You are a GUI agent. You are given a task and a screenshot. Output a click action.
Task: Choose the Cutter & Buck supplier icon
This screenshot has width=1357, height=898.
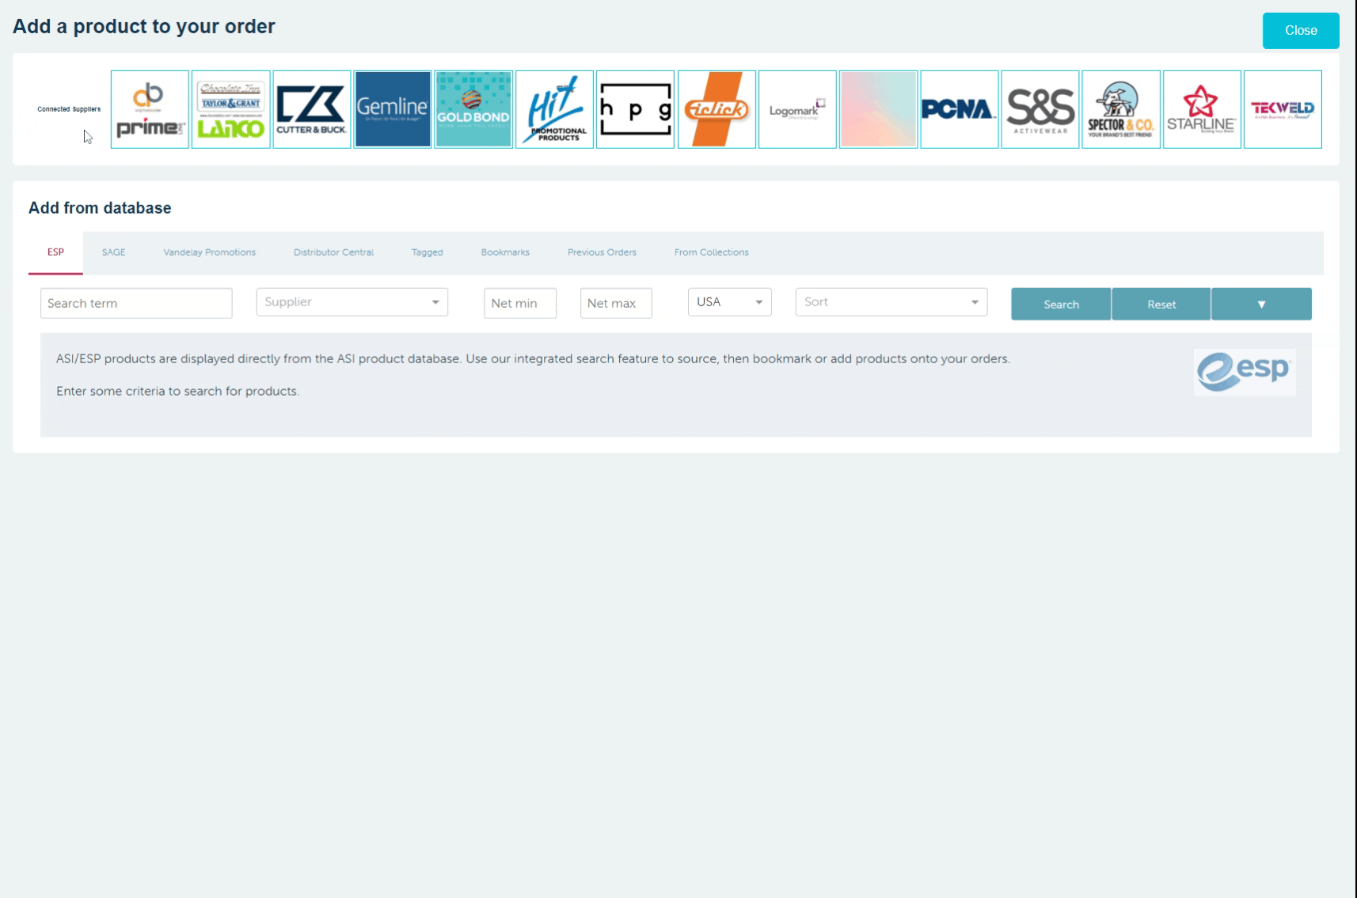tap(312, 109)
